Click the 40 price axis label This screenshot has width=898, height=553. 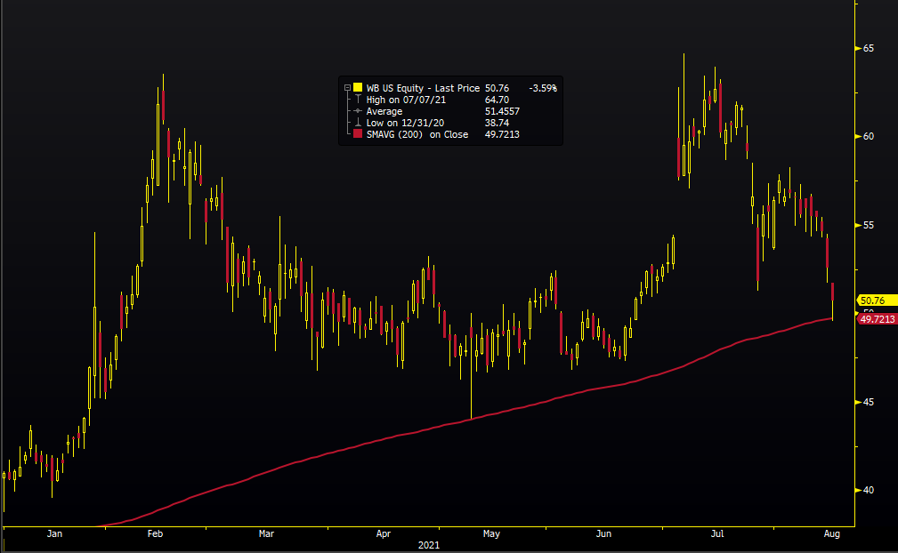pos(869,490)
